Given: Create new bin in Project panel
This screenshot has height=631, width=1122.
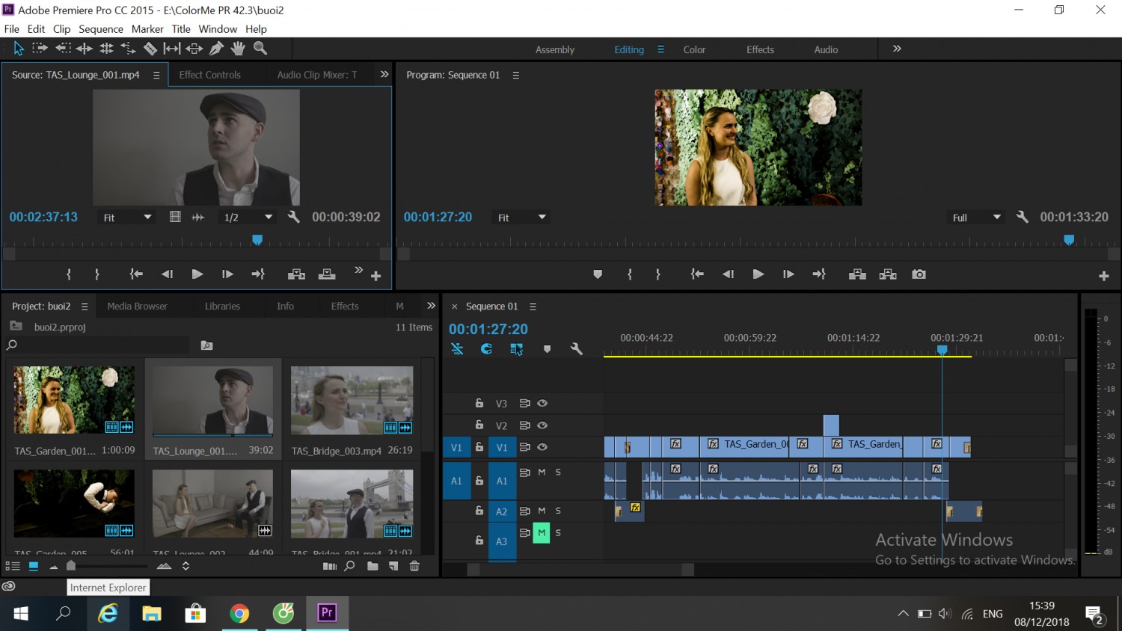Looking at the screenshot, I should 373,566.
